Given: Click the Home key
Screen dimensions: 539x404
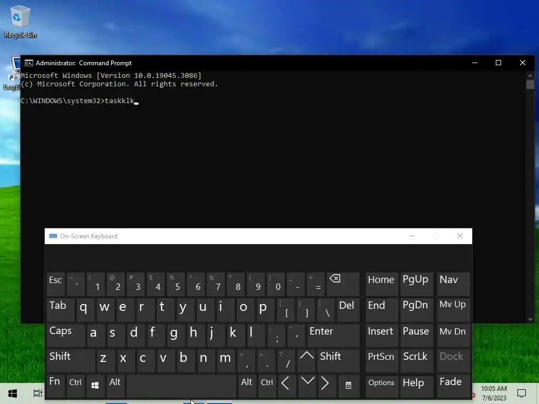Looking at the screenshot, I should (382, 284).
